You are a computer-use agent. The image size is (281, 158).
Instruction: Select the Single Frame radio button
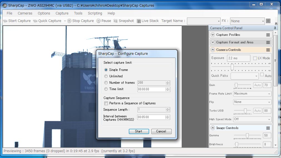pos(106,70)
